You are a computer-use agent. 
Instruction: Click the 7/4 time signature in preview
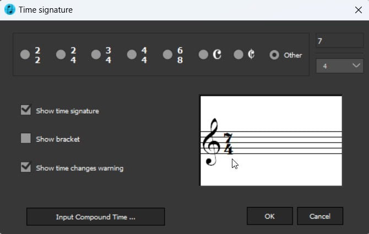click(228, 143)
